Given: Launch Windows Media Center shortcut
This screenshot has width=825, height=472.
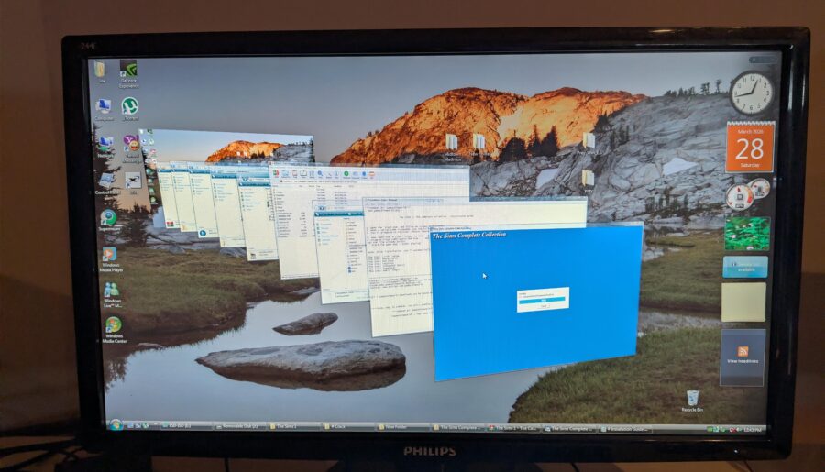Looking at the screenshot, I should tap(113, 325).
